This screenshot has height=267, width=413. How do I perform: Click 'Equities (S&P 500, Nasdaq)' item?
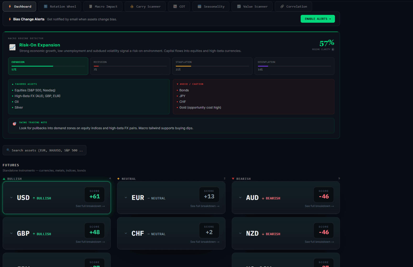(35, 90)
